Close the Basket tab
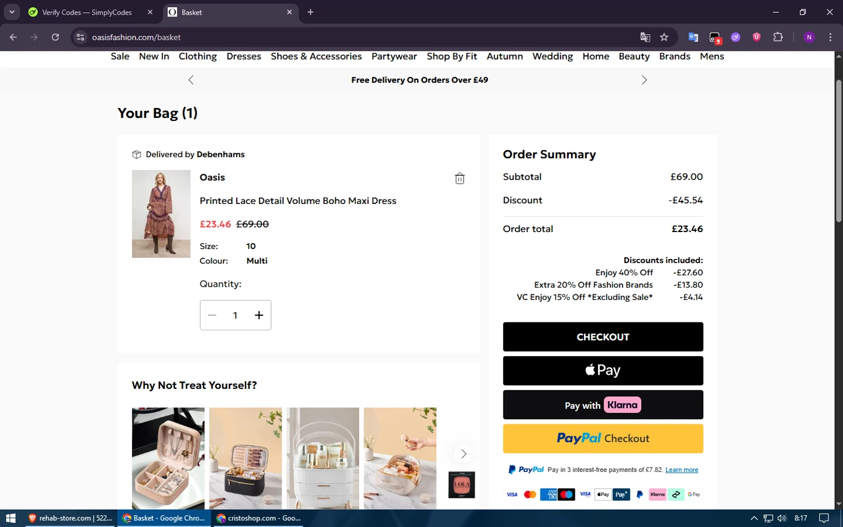 (289, 12)
